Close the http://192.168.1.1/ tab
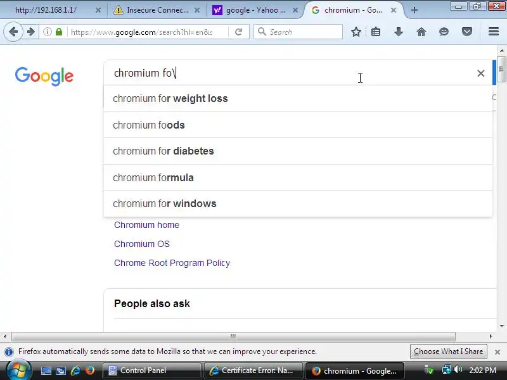Screen dimensions: 507x380 98,10
